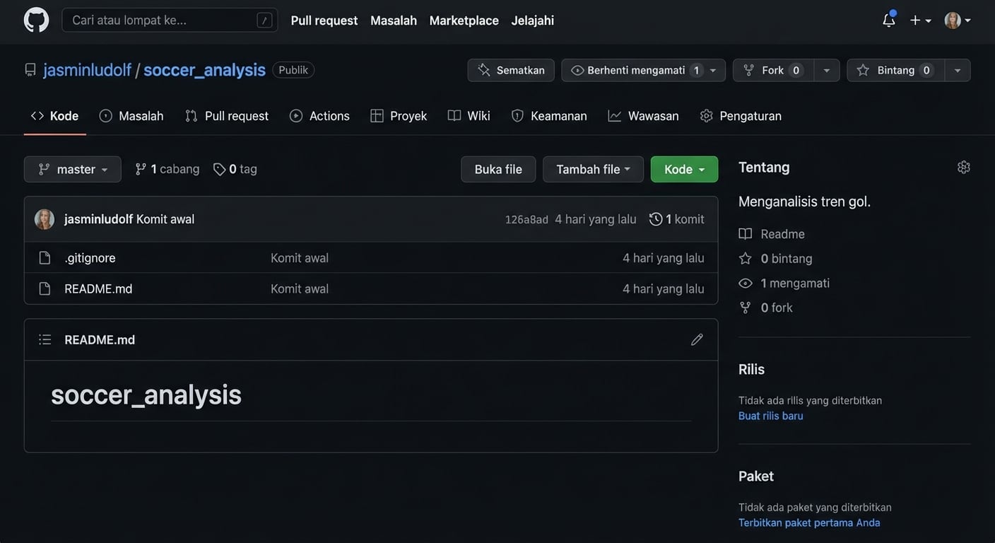Switch to the Wiki tab
Viewport: 995px width, 543px height.
pos(469,116)
